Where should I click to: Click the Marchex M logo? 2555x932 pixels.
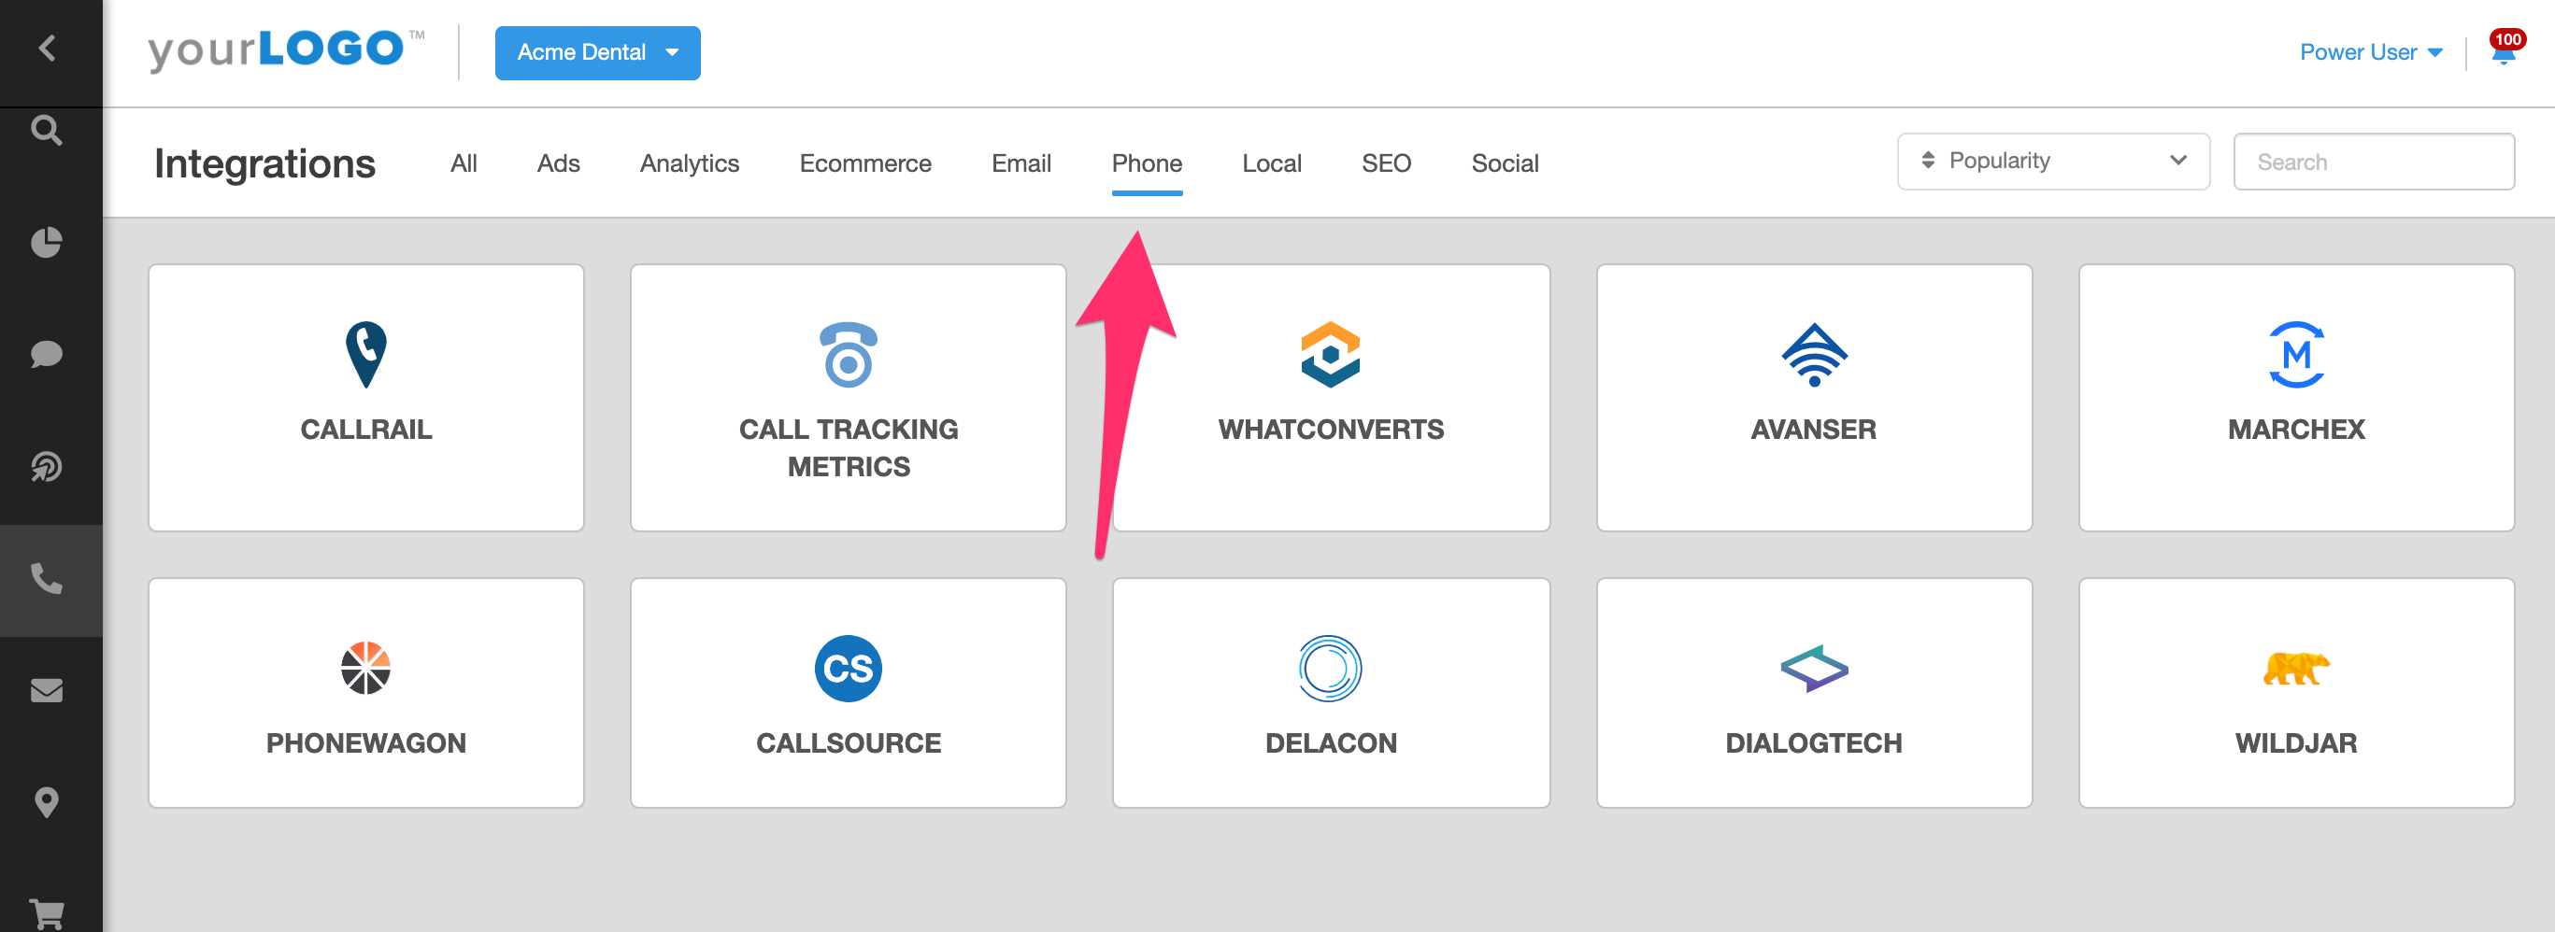coord(2296,355)
